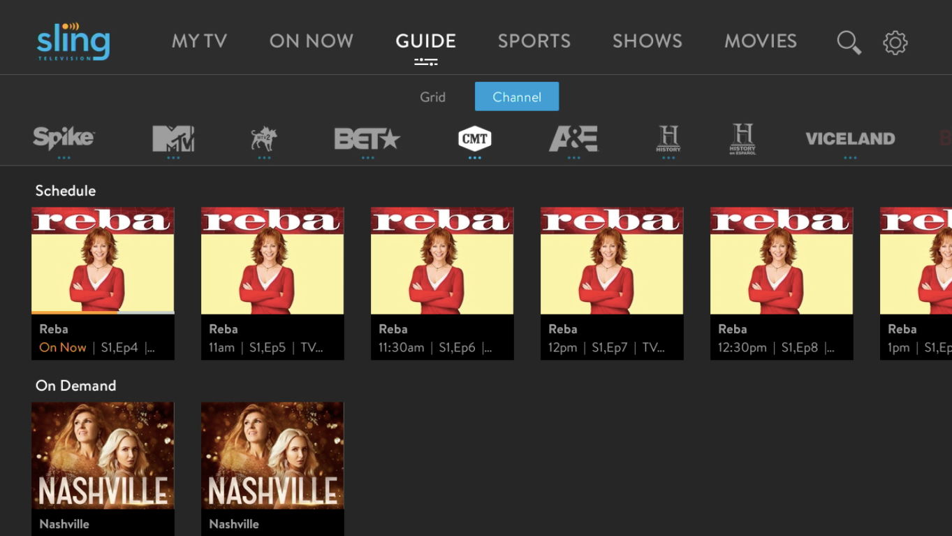This screenshot has height=536, width=952.
Task: Select the Viceland channel logo
Action: pyautogui.click(x=850, y=138)
